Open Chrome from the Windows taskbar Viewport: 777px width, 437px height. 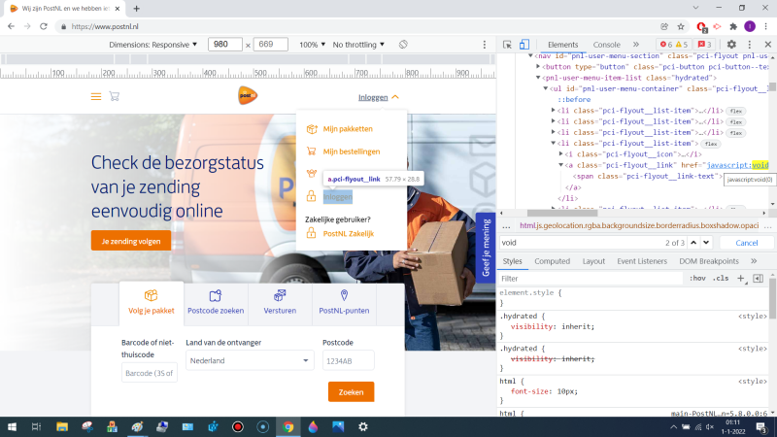287,426
